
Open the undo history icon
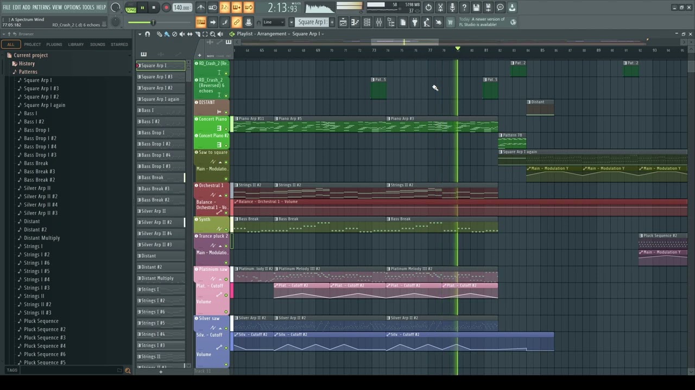pos(428,8)
